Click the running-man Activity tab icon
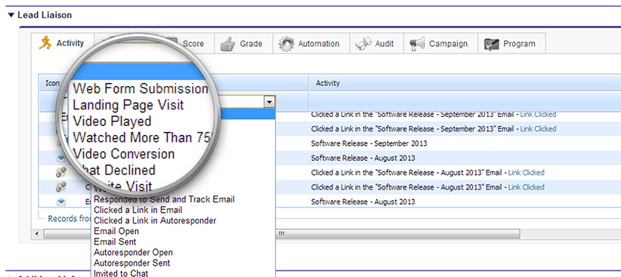621x277 pixels. point(45,43)
